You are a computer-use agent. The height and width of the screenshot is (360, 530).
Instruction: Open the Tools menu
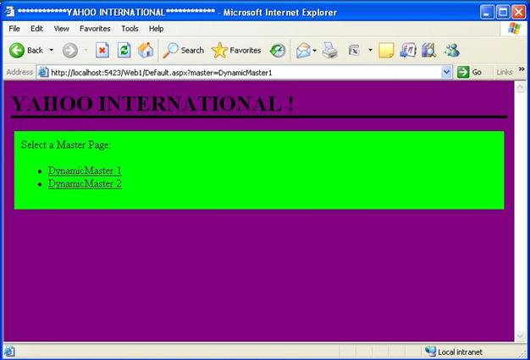130,29
